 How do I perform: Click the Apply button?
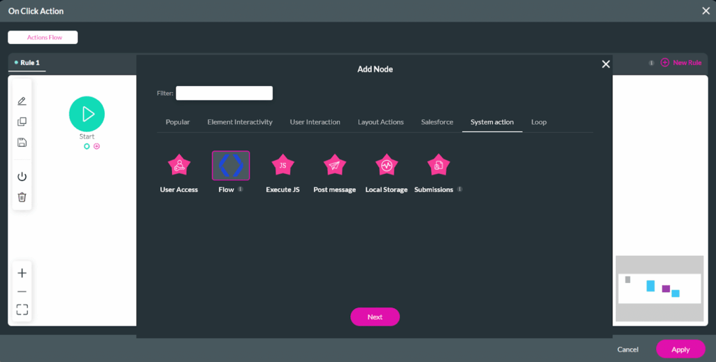coord(680,349)
